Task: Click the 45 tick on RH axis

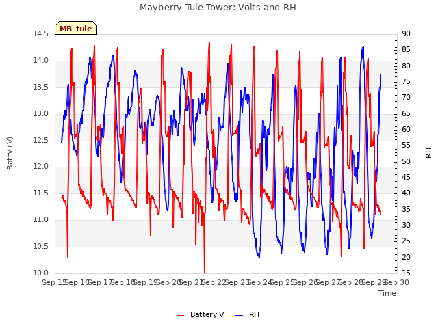Action: point(406,178)
